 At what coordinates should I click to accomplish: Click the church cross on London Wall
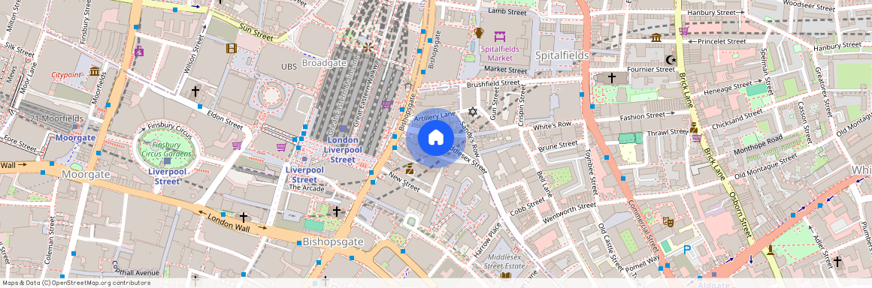coord(243,217)
